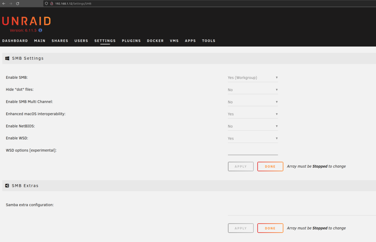Click the blue version info icon
This screenshot has width=376, height=242.
pyautogui.click(x=40, y=30)
